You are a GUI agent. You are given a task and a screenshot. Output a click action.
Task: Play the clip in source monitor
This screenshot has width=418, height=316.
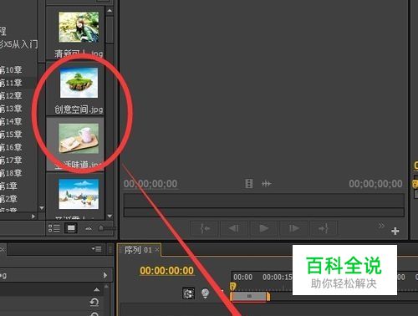[x=264, y=229]
